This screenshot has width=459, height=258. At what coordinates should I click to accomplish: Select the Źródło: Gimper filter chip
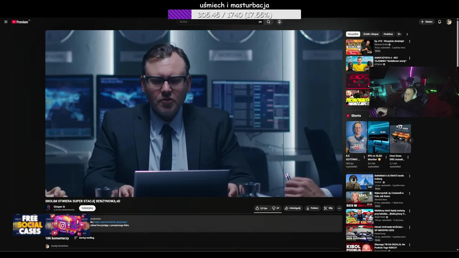coord(371,34)
